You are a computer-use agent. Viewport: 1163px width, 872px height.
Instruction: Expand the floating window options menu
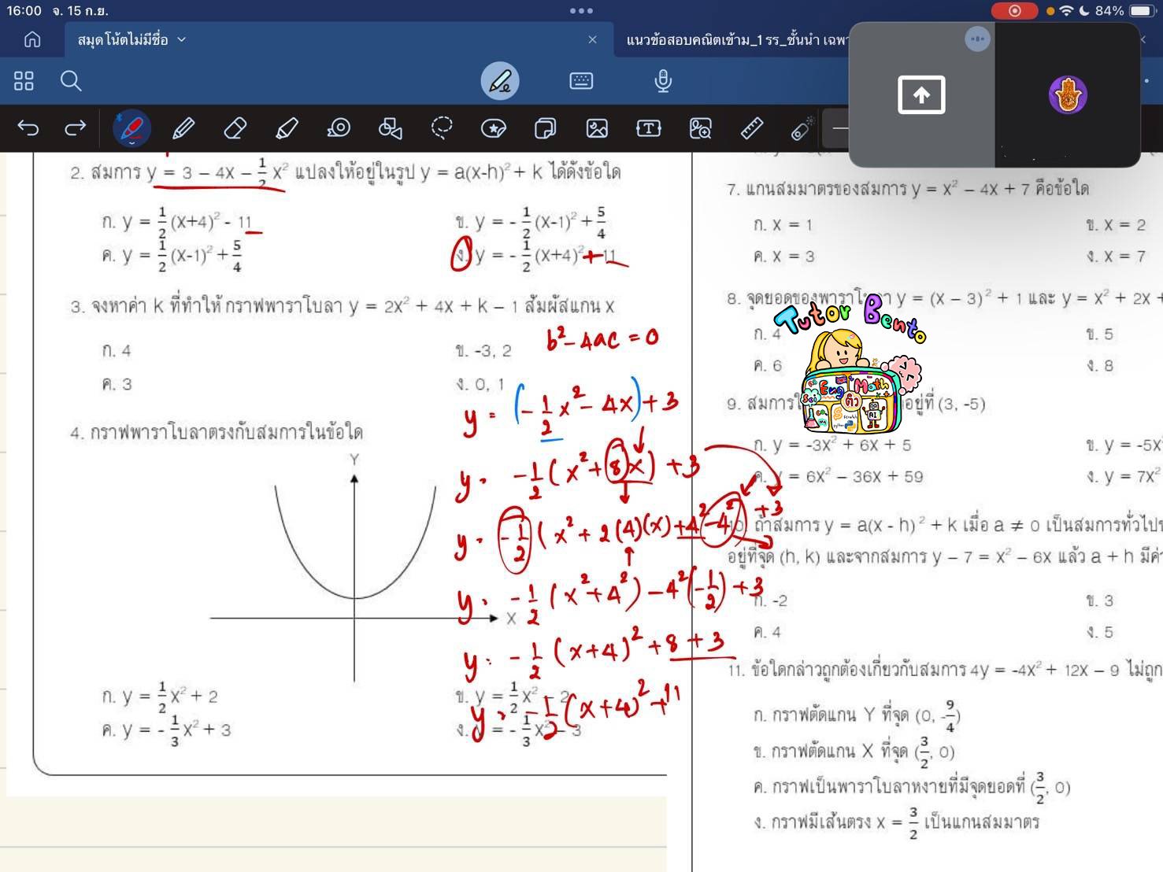977,39
